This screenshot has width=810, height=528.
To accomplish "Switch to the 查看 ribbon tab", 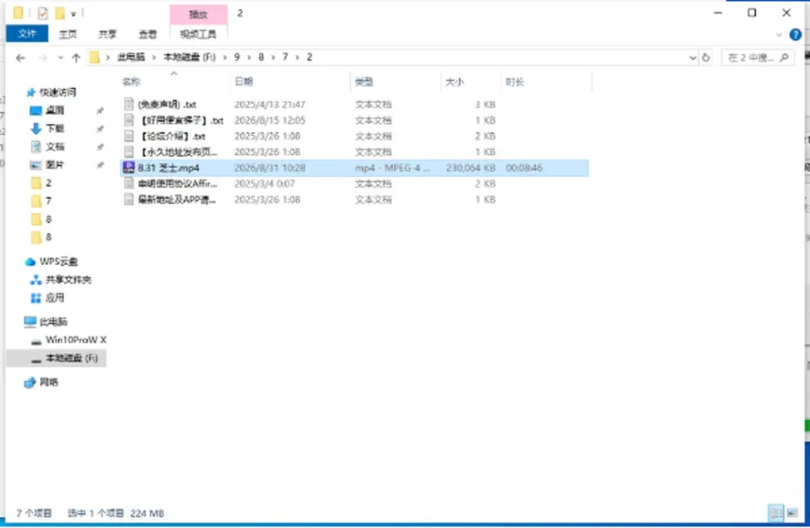I will [x=147, y=34].
